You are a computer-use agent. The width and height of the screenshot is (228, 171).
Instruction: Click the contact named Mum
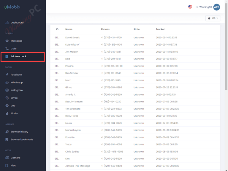(68, 80)
